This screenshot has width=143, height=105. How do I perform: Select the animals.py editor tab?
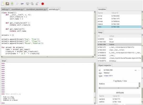click(54, 9)
